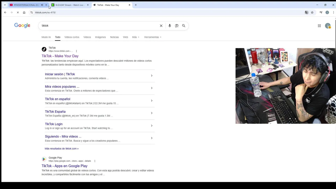Open the browser home page

(x=24, y=12)
